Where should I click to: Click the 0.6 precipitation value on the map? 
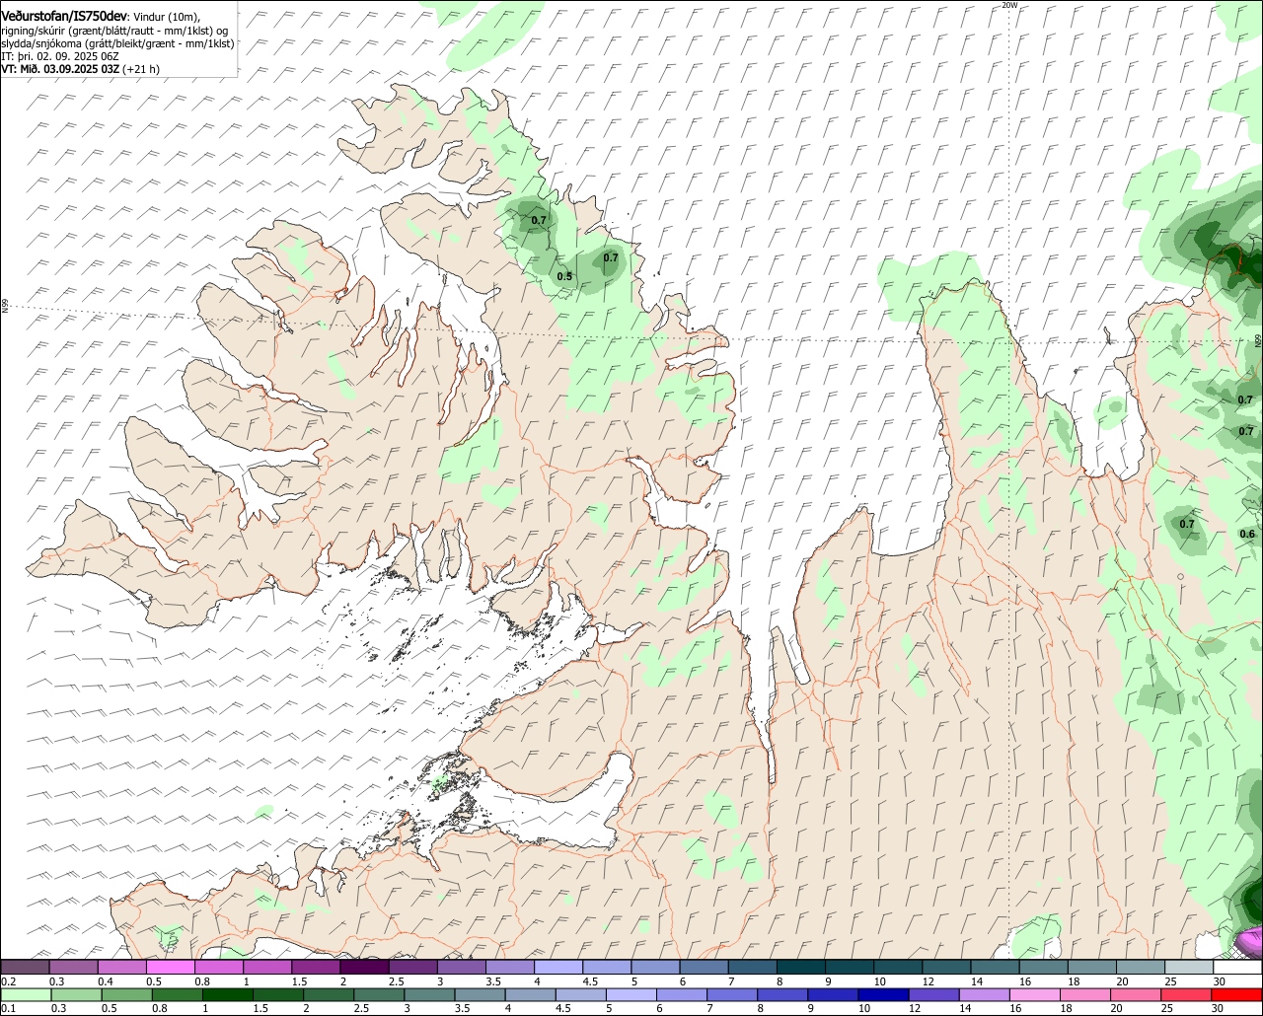tap(1247, 534)
